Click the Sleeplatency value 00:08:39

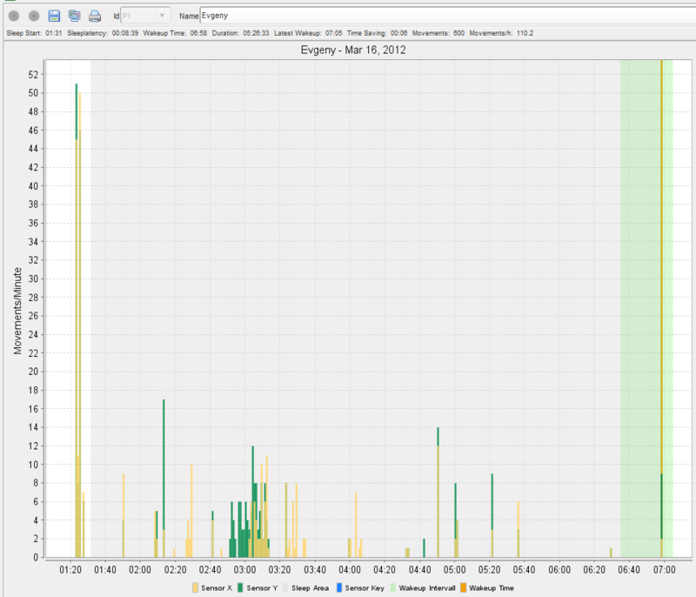coord(124,33)
